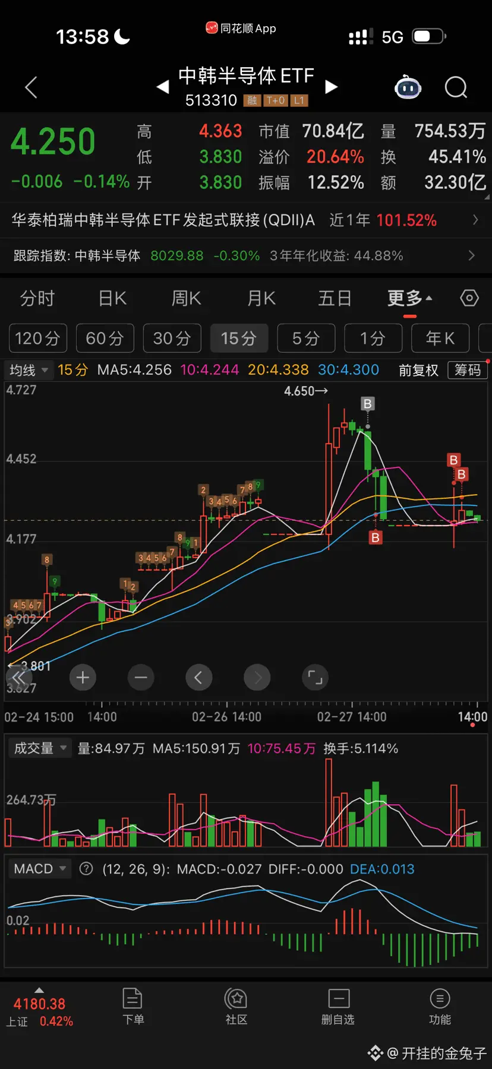Tap the 4.650 high price label

(305, 391)
